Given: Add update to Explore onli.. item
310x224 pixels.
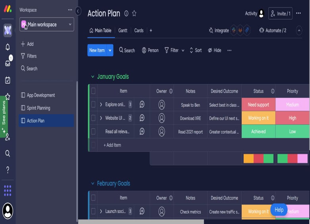Looking at the screenshot, I should point(142,104).
